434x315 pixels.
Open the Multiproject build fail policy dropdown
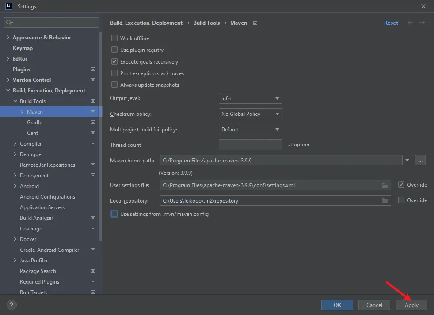[251, 129]
